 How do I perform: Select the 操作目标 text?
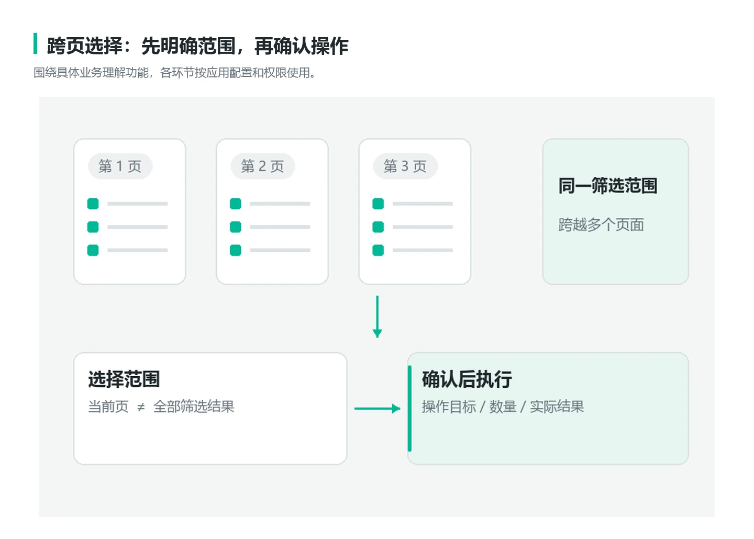449,407
